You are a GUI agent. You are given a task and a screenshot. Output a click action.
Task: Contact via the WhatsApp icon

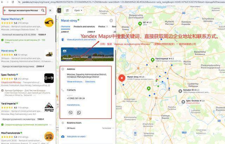click(x=79, y=113)
